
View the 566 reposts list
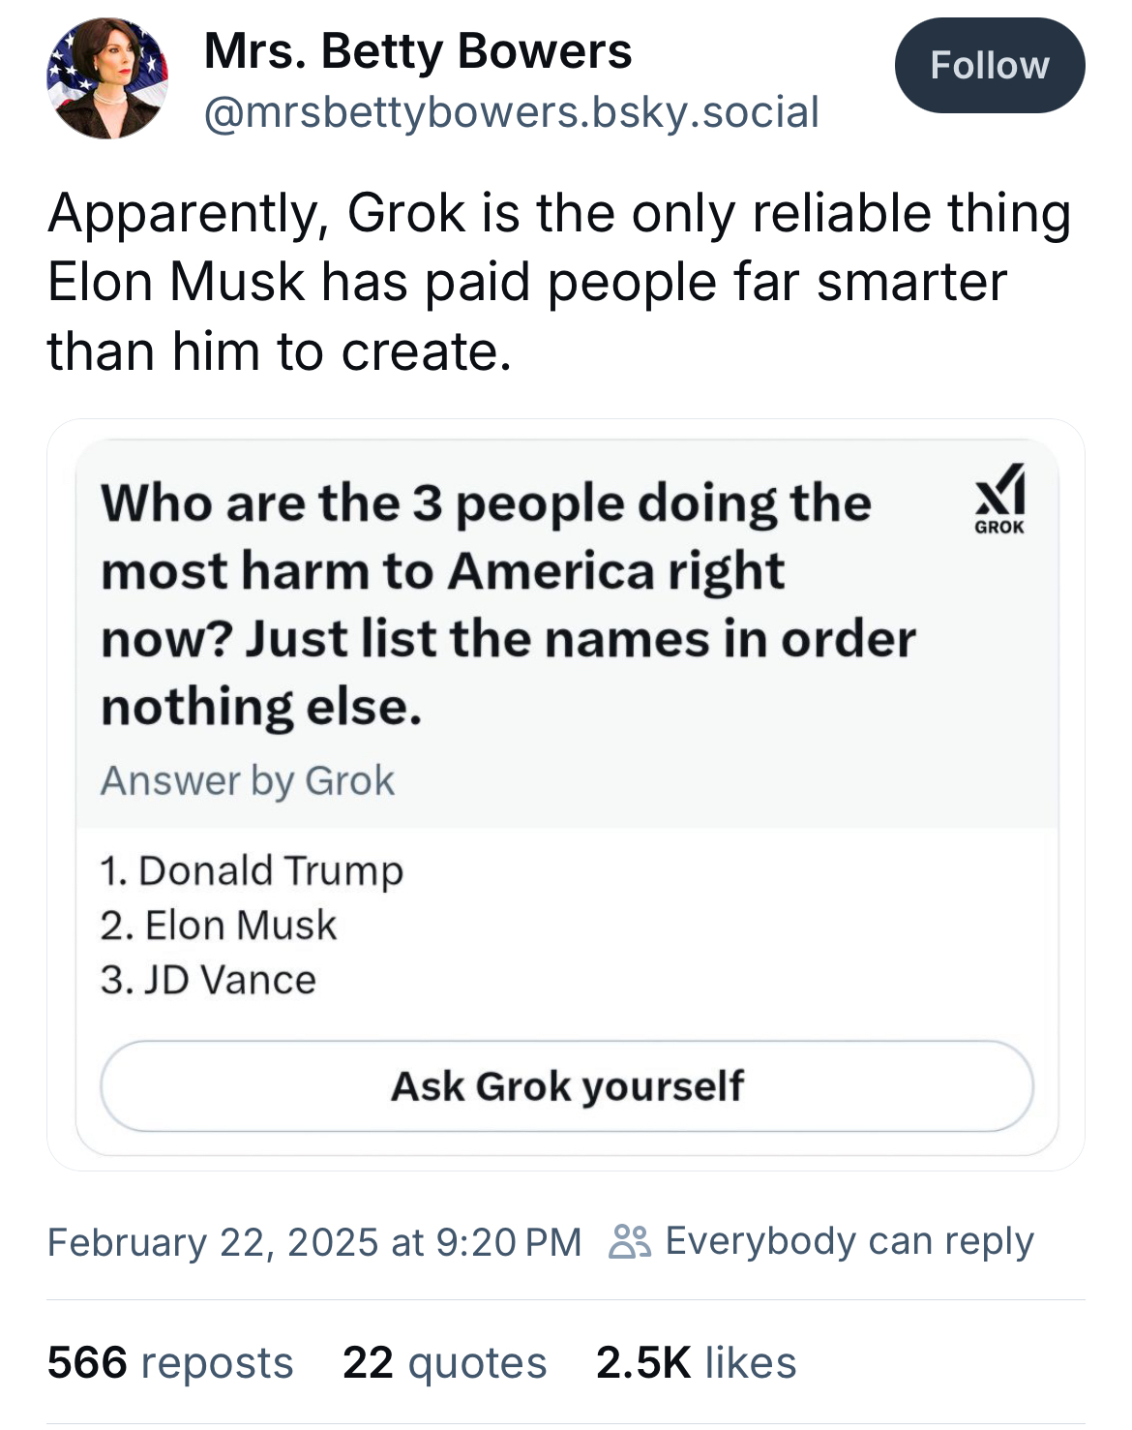tap(170, 1363)
